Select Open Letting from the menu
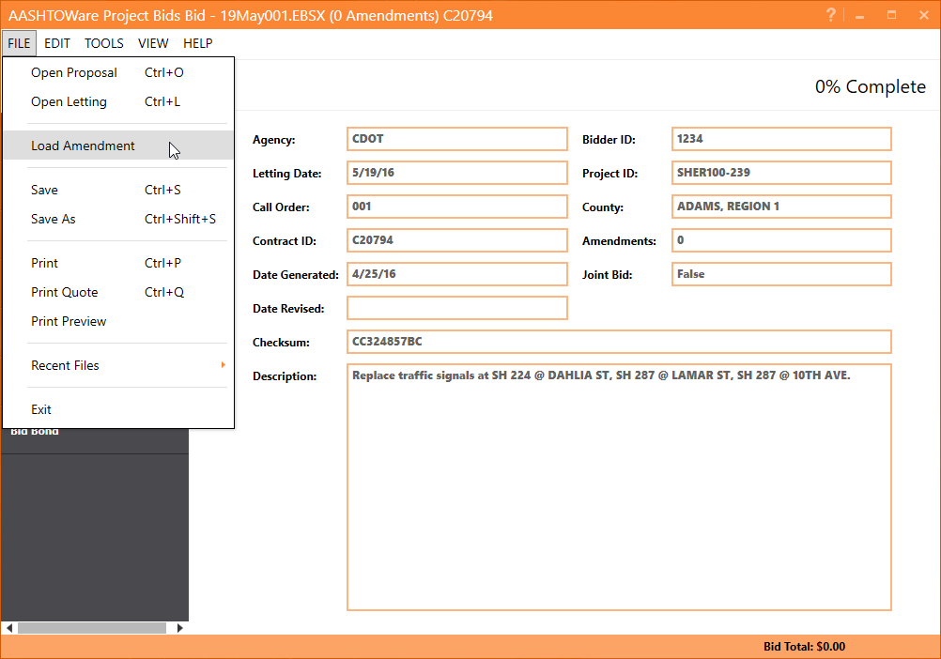This screenshot has width=941, height=659. point(69,101)
